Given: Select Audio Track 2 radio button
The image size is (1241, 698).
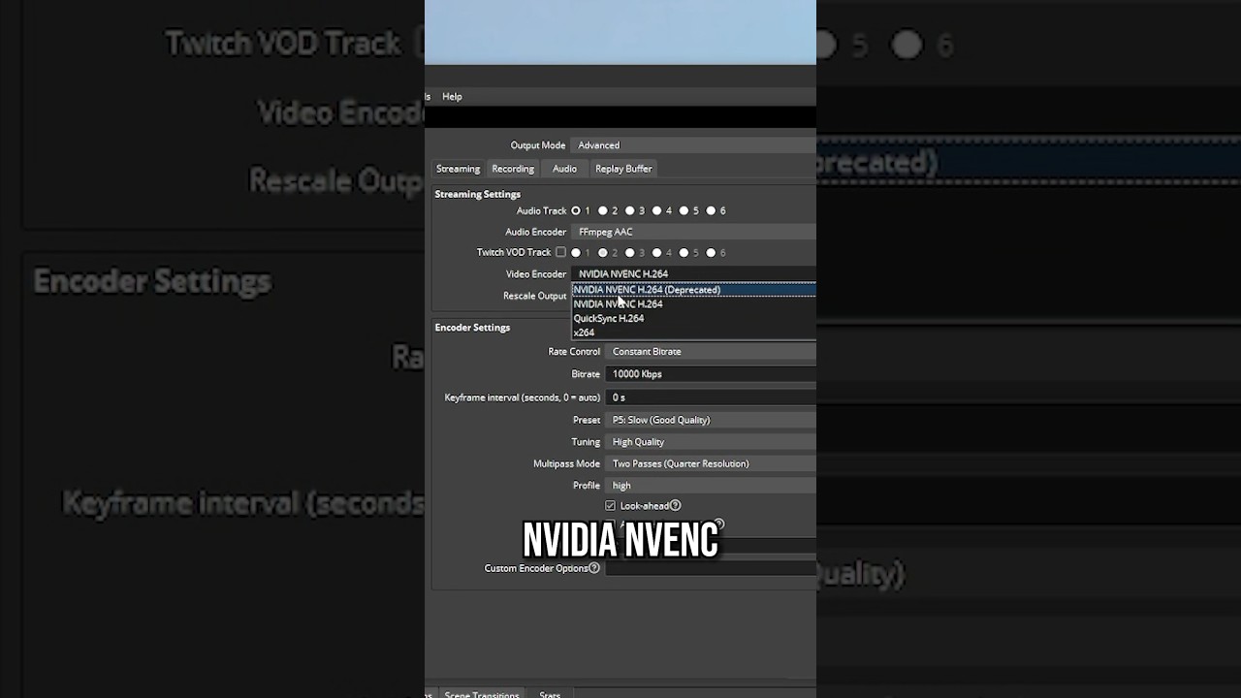Looking at the screenshot, I should (603, 210).
